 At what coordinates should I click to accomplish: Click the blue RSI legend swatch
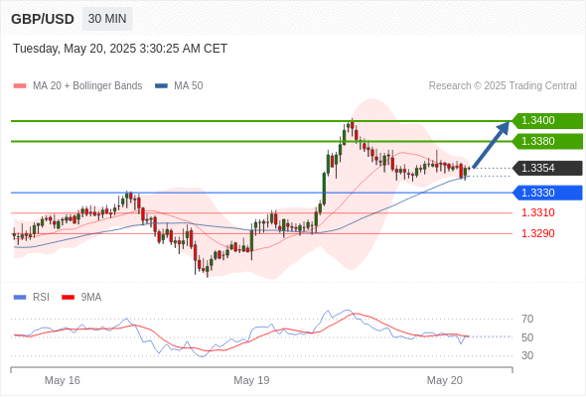pos(20,298)
